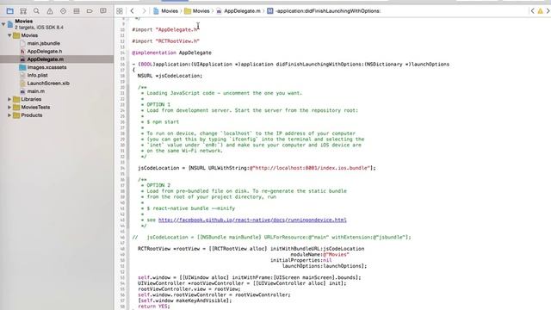
Task: Click the warning triangle in jump bar
Action: (540, 11)
